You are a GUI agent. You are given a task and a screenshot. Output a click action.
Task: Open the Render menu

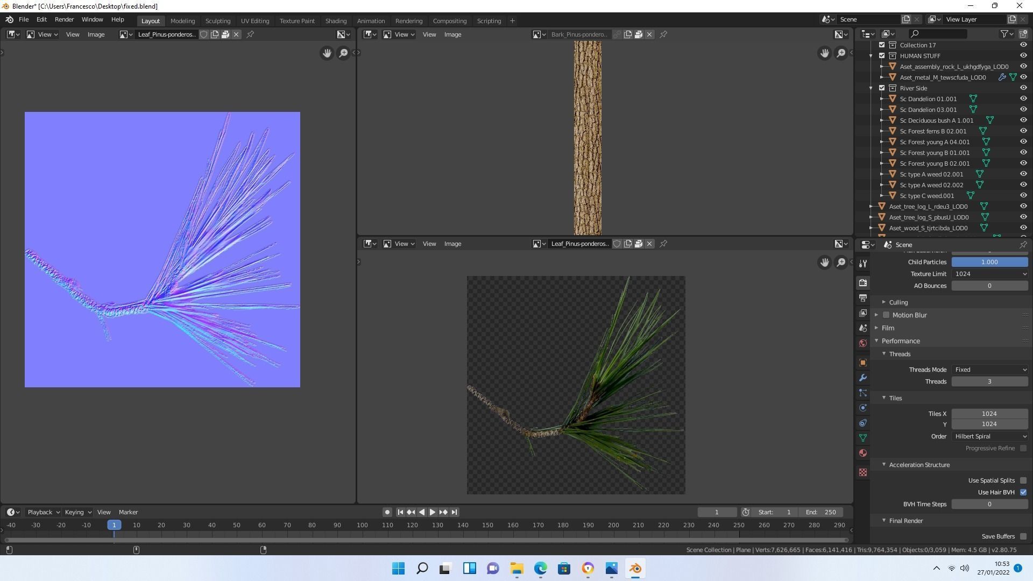[x=64, y=19]
